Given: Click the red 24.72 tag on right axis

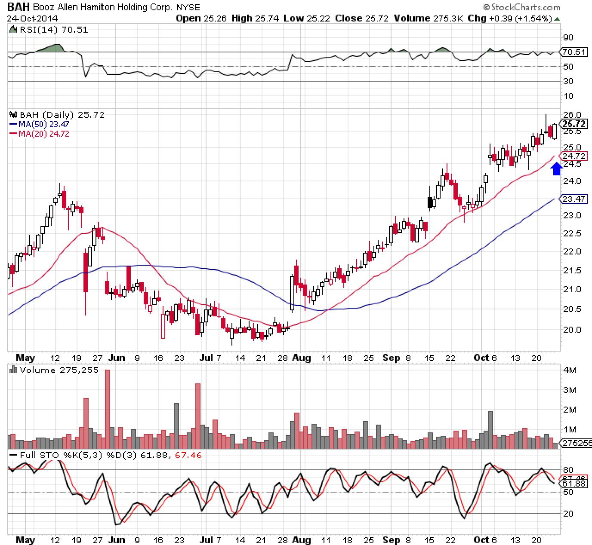Looking at the screenshot, I should tap(574, 156).
